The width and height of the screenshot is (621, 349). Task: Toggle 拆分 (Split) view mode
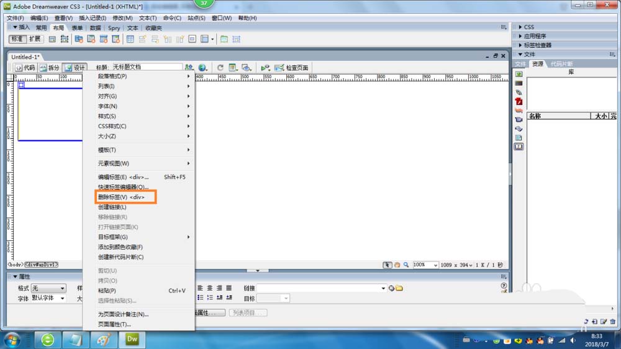tap(50, 68)
